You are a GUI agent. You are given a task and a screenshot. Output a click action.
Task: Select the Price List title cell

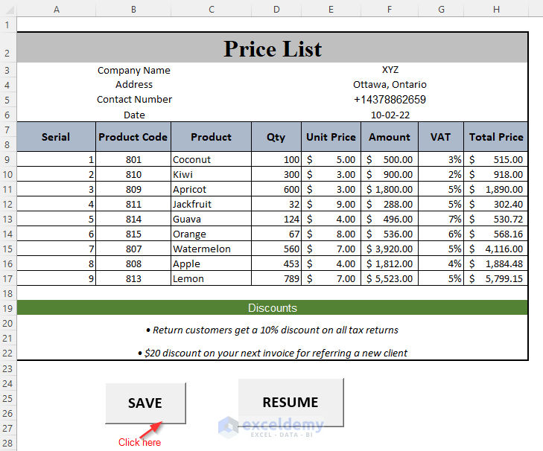point(272,48)
